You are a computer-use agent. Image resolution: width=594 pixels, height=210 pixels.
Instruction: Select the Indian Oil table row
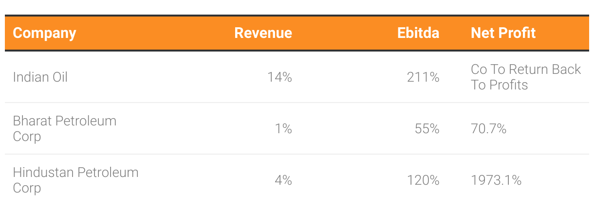(x=297, y=77)
